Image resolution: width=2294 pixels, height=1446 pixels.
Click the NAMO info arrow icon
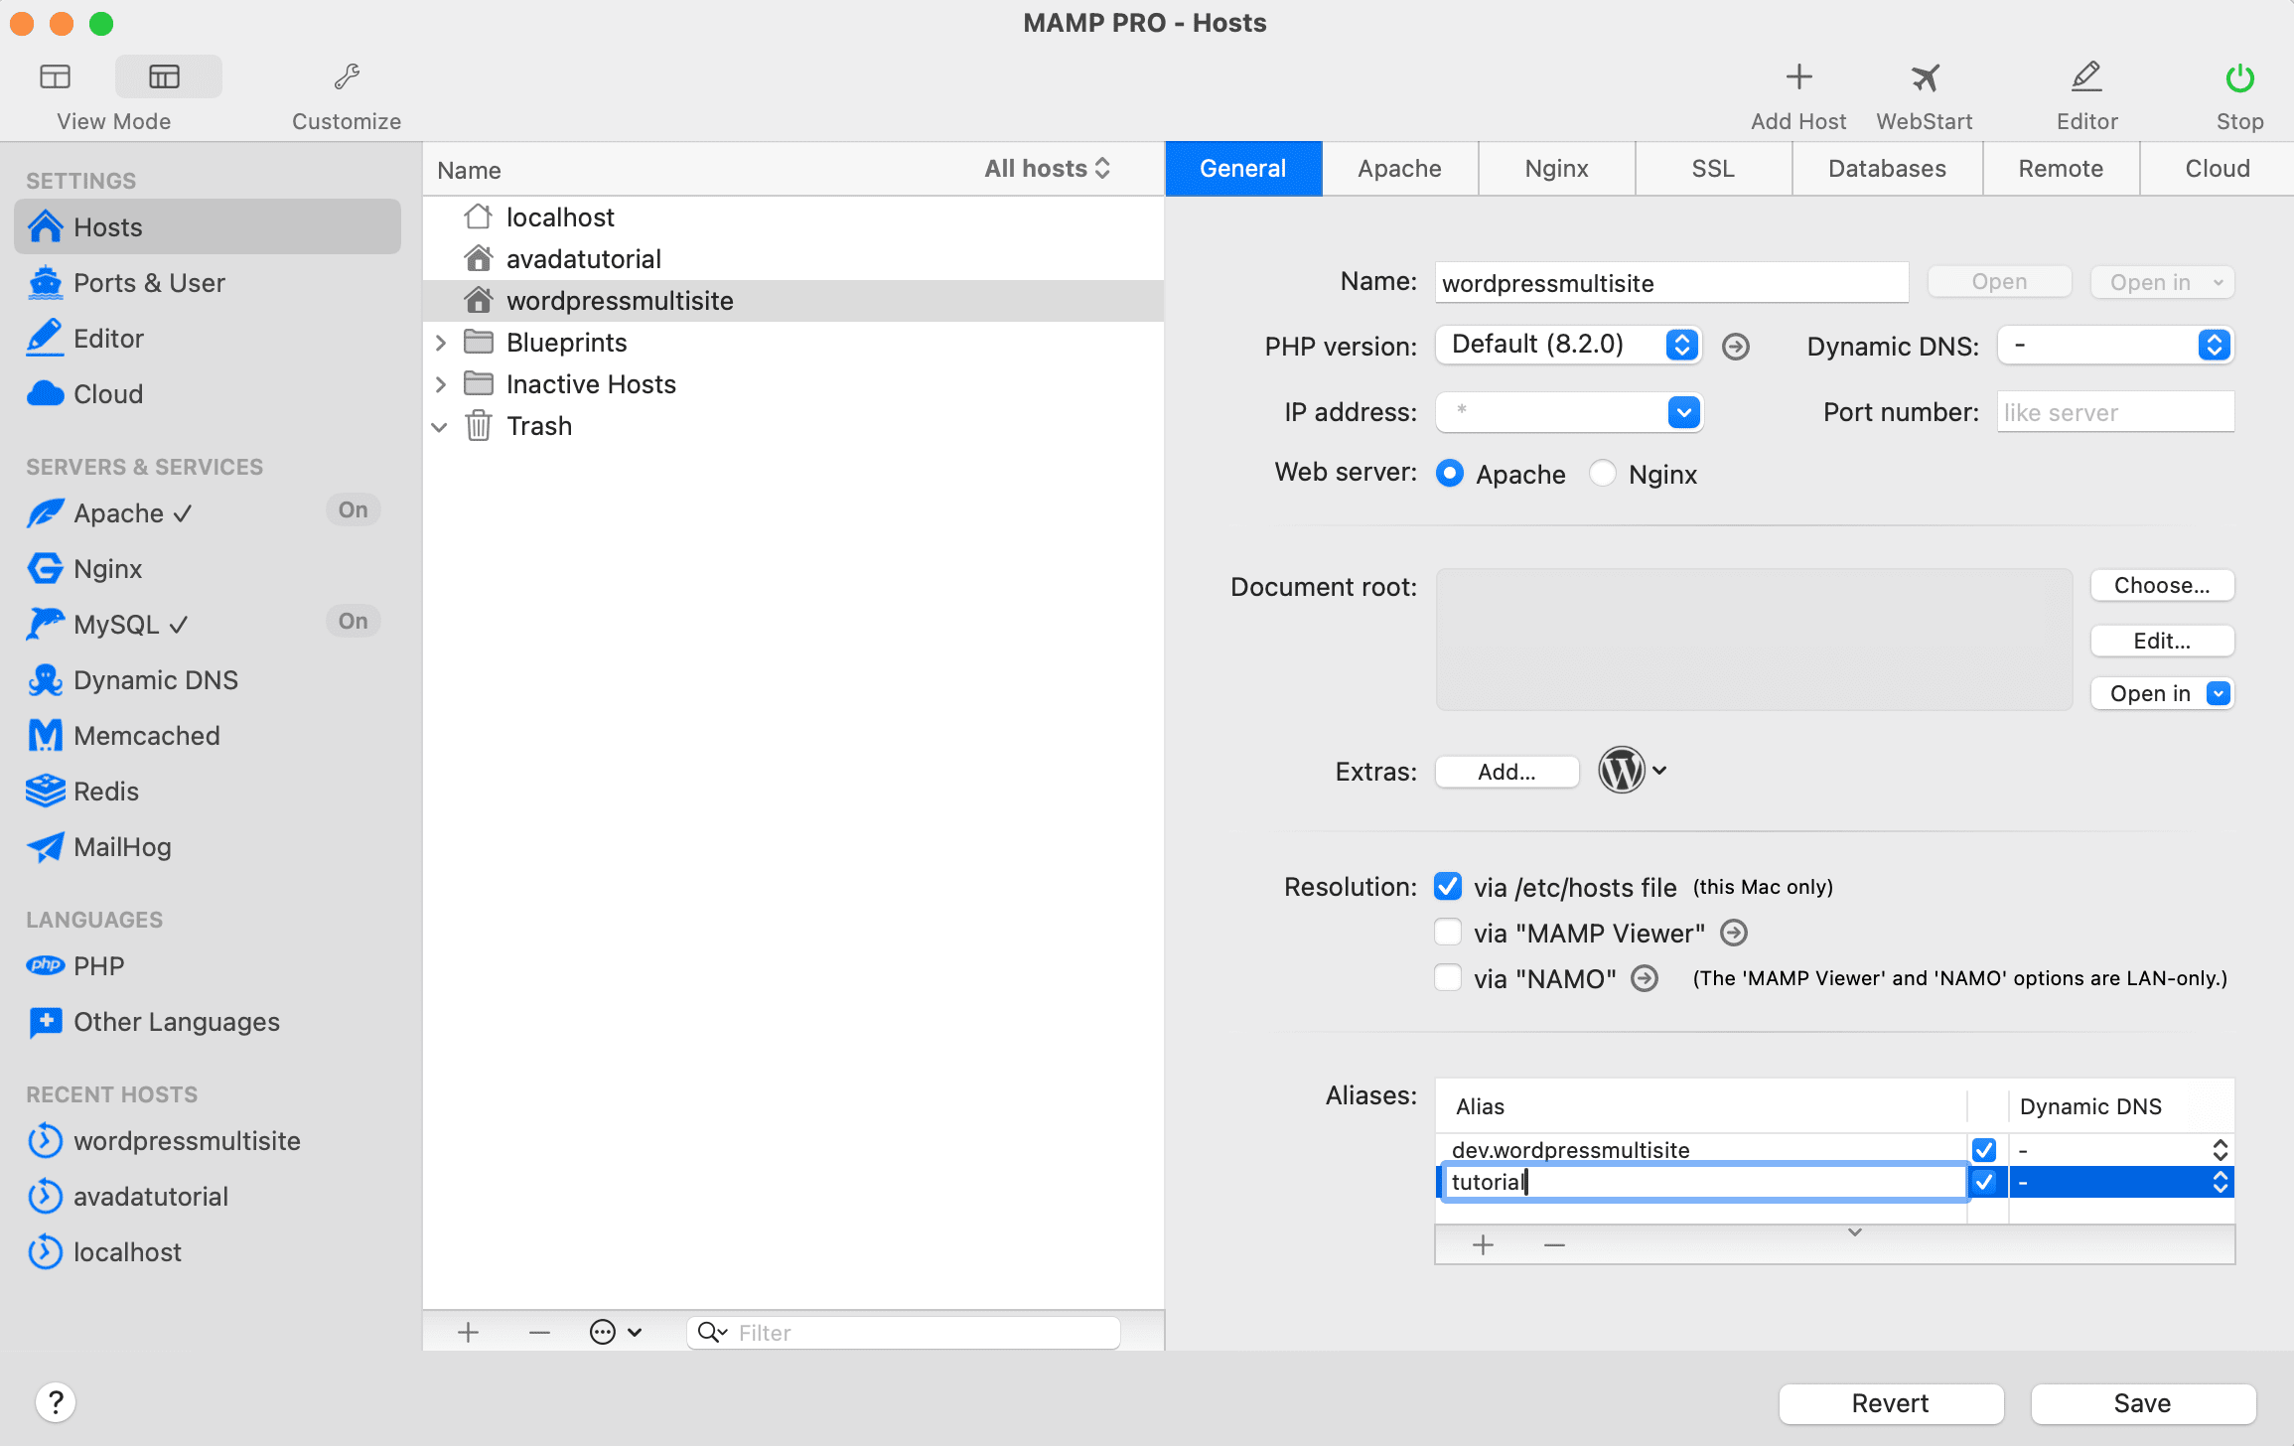[x=1646, y=978]
